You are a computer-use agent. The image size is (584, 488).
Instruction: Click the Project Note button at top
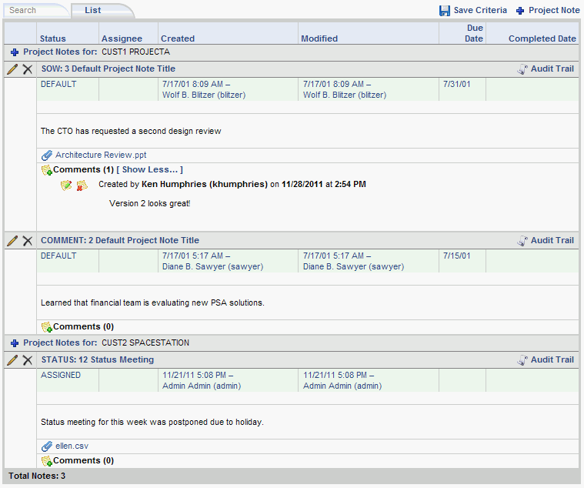click(549, 11)
